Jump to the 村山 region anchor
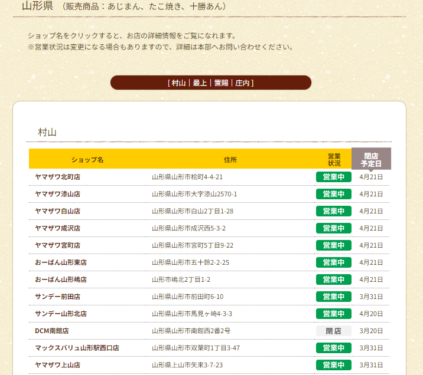Viewport: 423px width, 375px height. pos(178,83)
